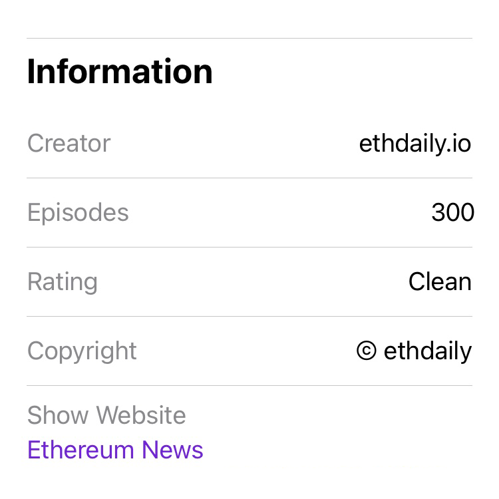Viewport: 499px width, 499px height.
Task: Select the Clean rating value
Action: tap(440, 281)
